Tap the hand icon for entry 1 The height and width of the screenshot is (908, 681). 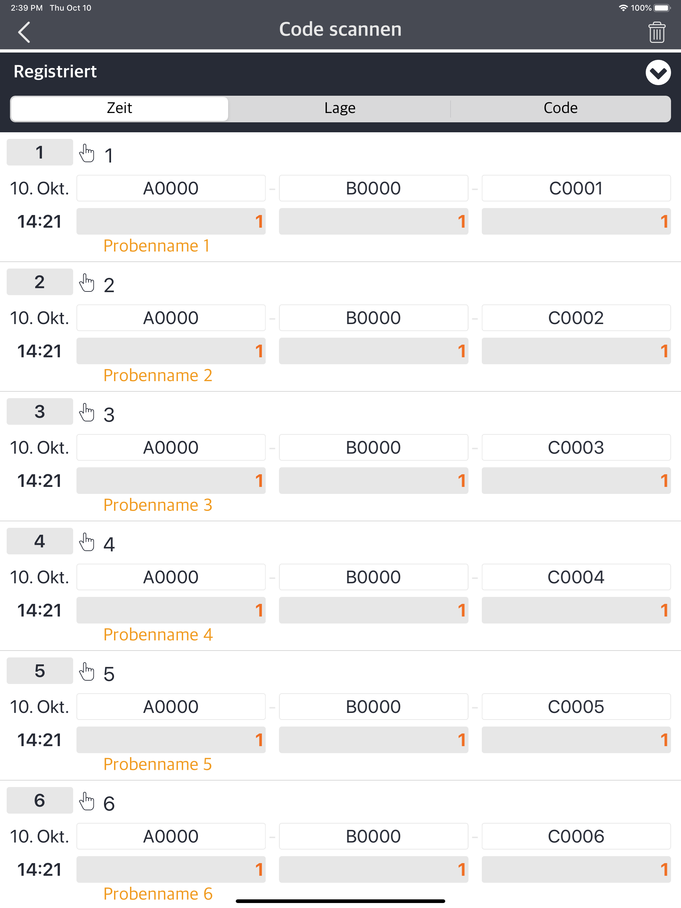[x=87, y=153]
